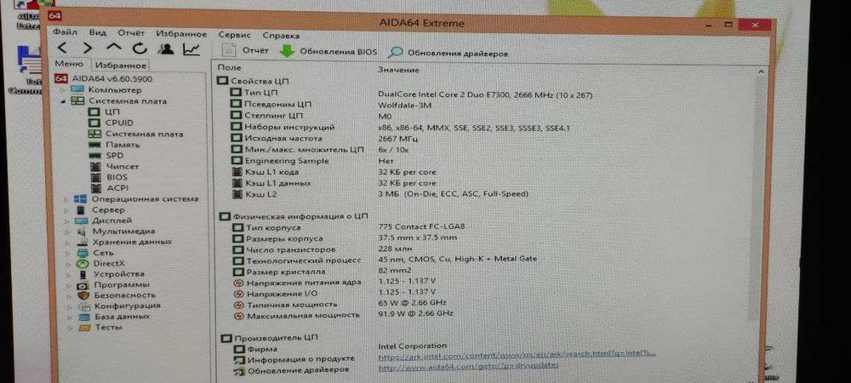
Task: Expand the Хранение данных tree node
Action: pyautogui.click(x=66, y=242)
